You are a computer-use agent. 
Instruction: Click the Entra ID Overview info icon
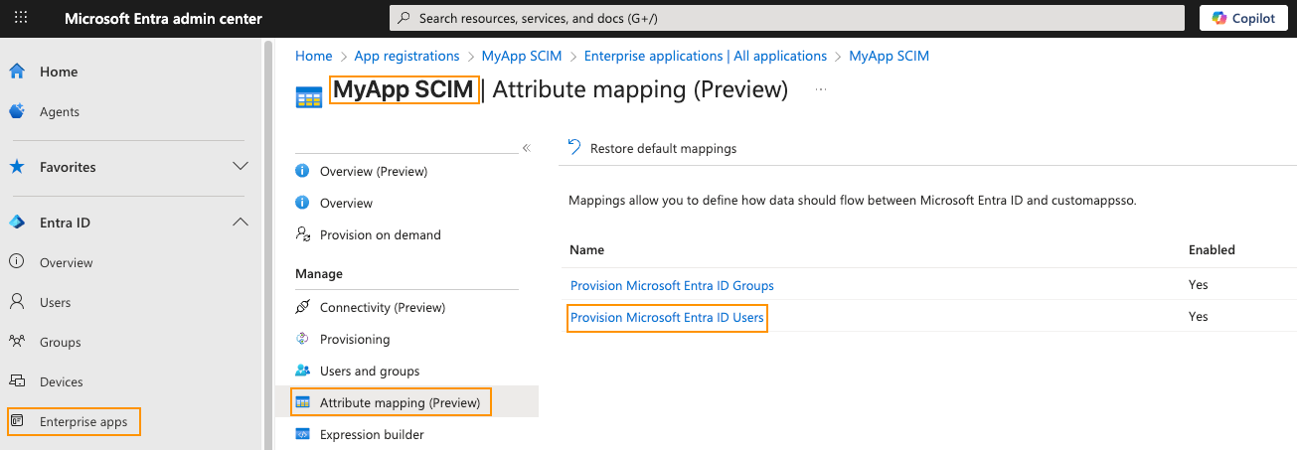[x=17, y=262]
